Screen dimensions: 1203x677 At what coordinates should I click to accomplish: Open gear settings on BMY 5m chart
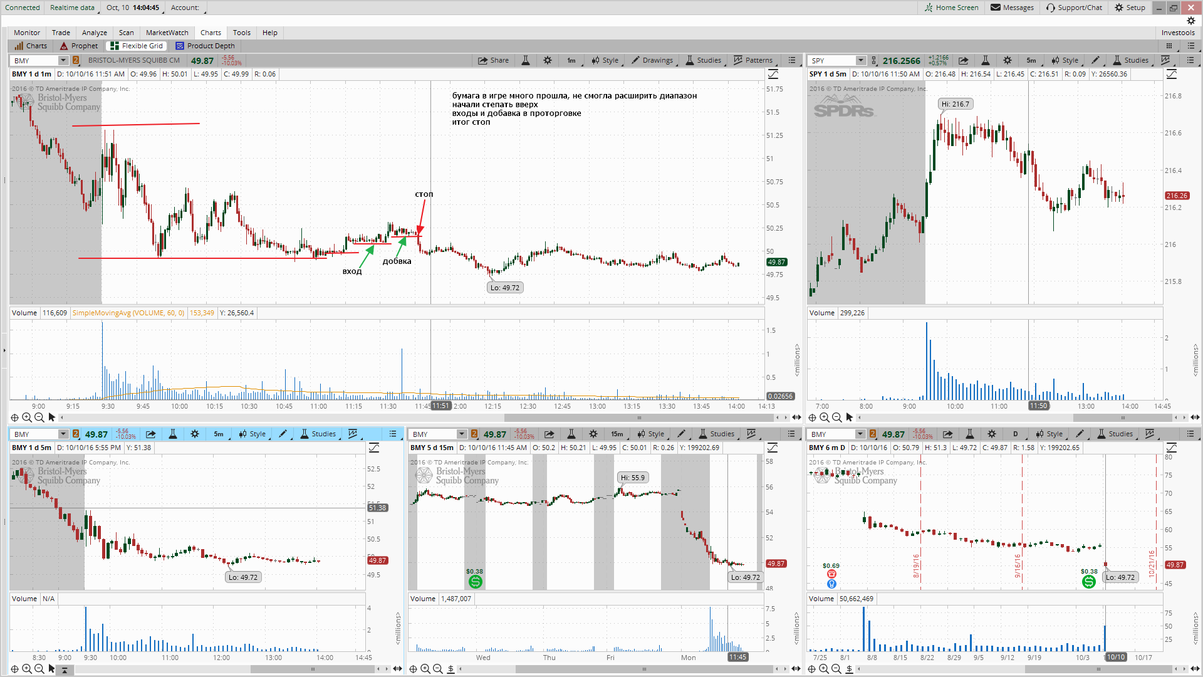coord(195,434)
